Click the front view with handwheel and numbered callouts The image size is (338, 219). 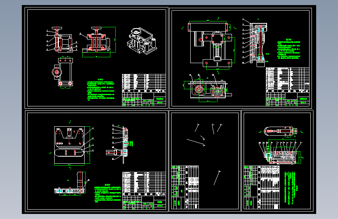click(x=62, y=39)
